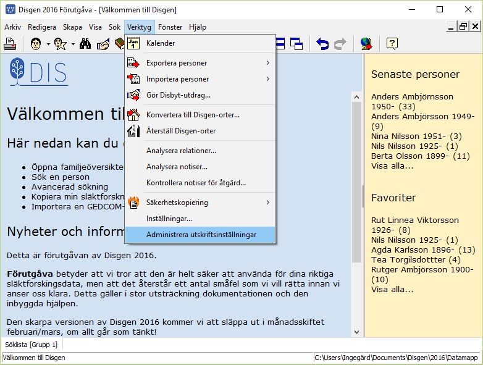The image size is (483, 365).
Task: Click the binoculars search icon
Action: pos(85,44)
